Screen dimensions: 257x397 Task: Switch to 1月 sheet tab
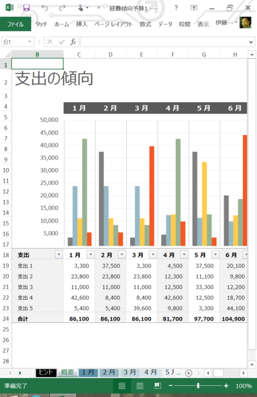coord(88,372)
